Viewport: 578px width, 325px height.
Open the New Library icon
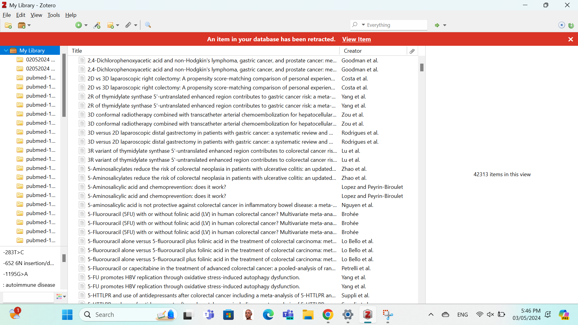pyautogui.click(x=22, y=25)
